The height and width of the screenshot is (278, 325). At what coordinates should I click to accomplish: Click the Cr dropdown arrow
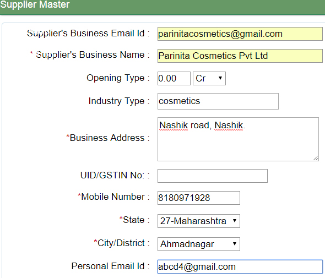220,78
